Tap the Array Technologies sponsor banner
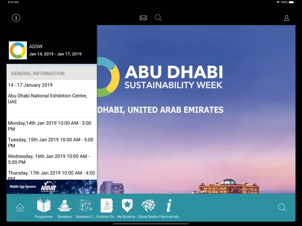Image resolution: width=302 pixels, height=226 pixels. pyautogui.click(x=52, y=186)
